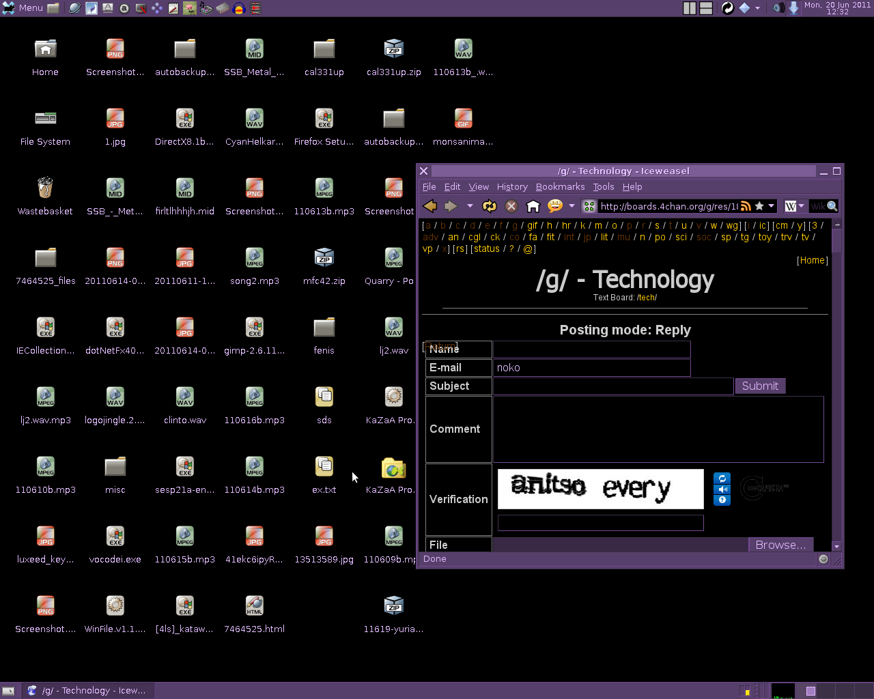The height and width of the screenshot is (699, 874).
Task: Click the horizontal tile window layout icon
Action: tap(706, 8)
